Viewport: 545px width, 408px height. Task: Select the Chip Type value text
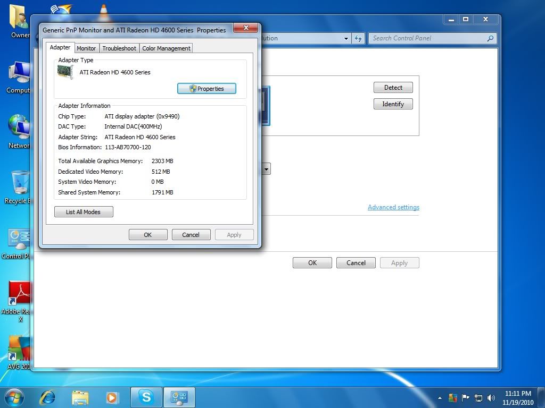pos(142,116)
